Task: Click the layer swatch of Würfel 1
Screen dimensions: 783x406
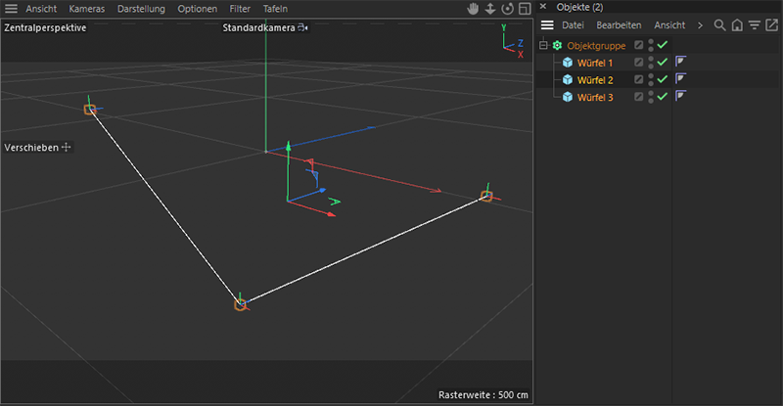Action: 639,63
